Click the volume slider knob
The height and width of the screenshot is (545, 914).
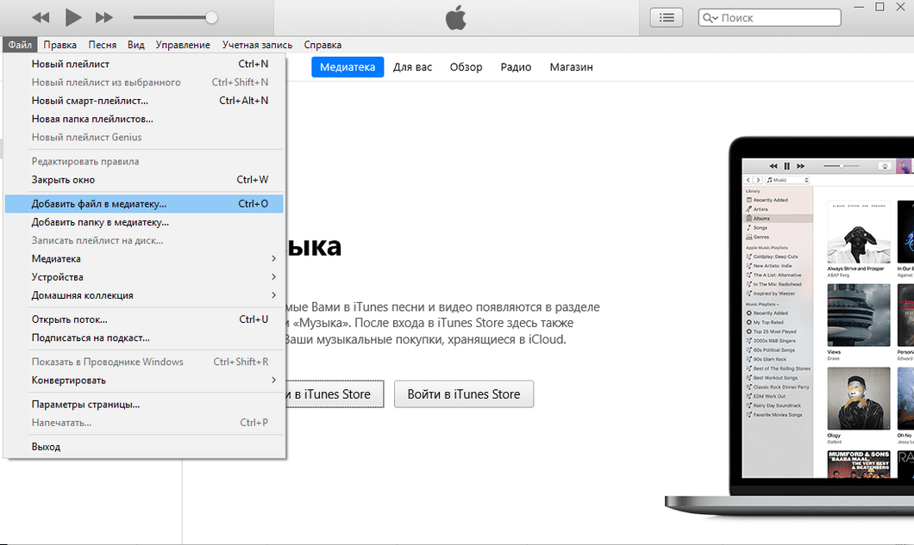tap(211, 17)
